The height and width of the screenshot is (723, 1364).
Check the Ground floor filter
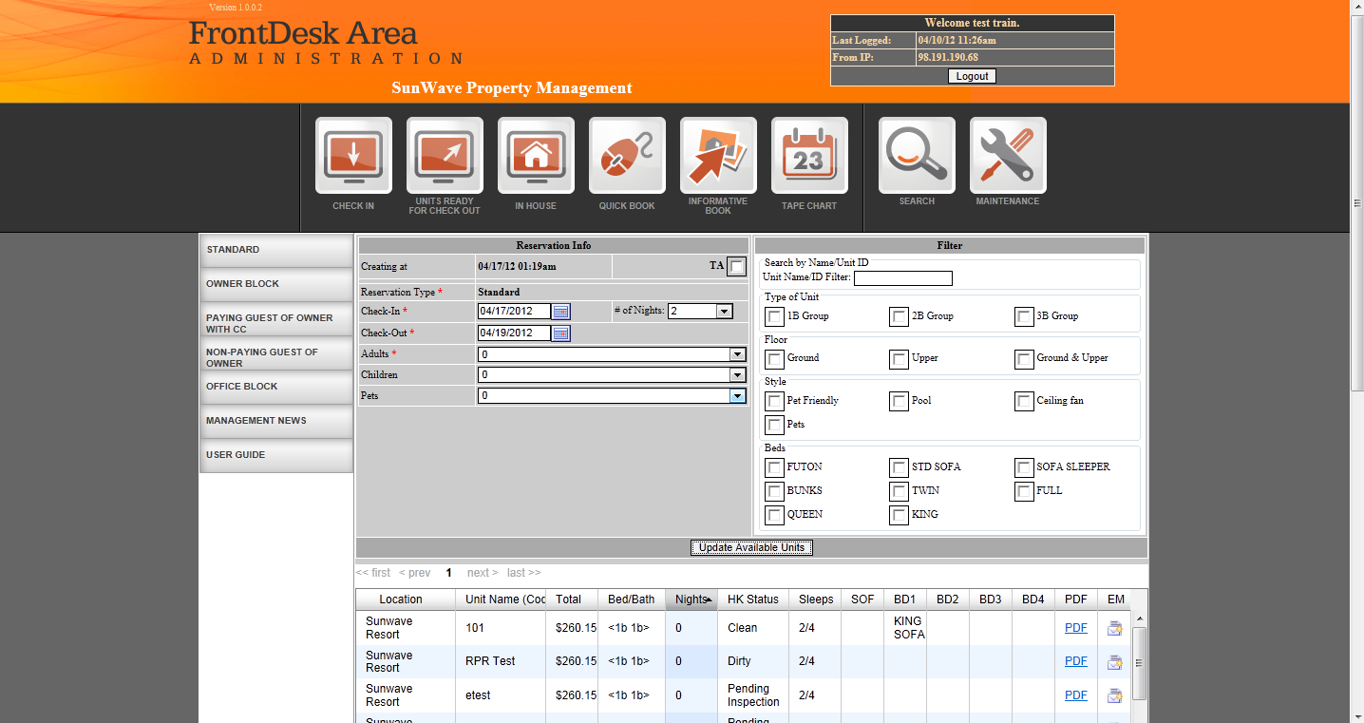[x=775, y=359]
